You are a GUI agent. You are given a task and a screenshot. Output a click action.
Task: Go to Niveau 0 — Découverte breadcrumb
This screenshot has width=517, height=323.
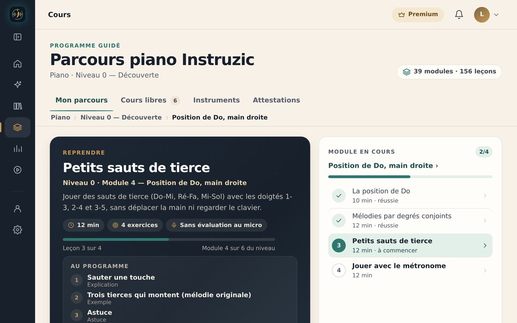tap(121, 118)
